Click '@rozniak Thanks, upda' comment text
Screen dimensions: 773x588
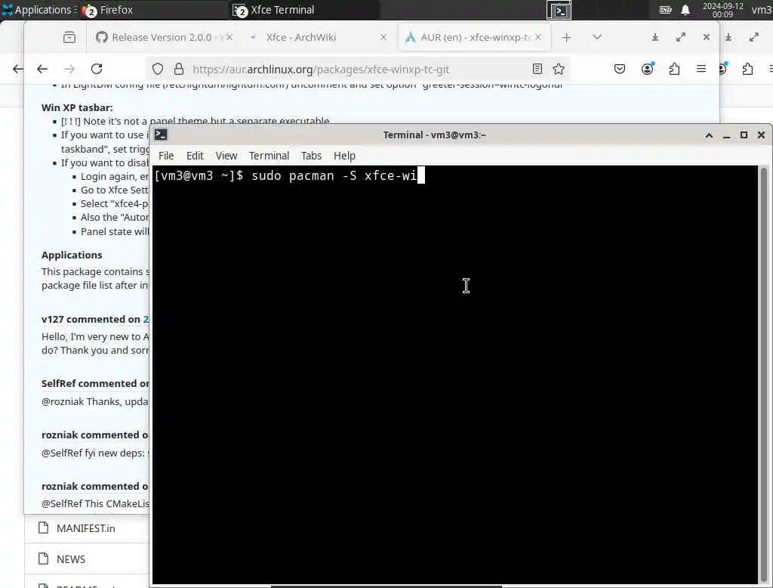[x=94, y=402]
